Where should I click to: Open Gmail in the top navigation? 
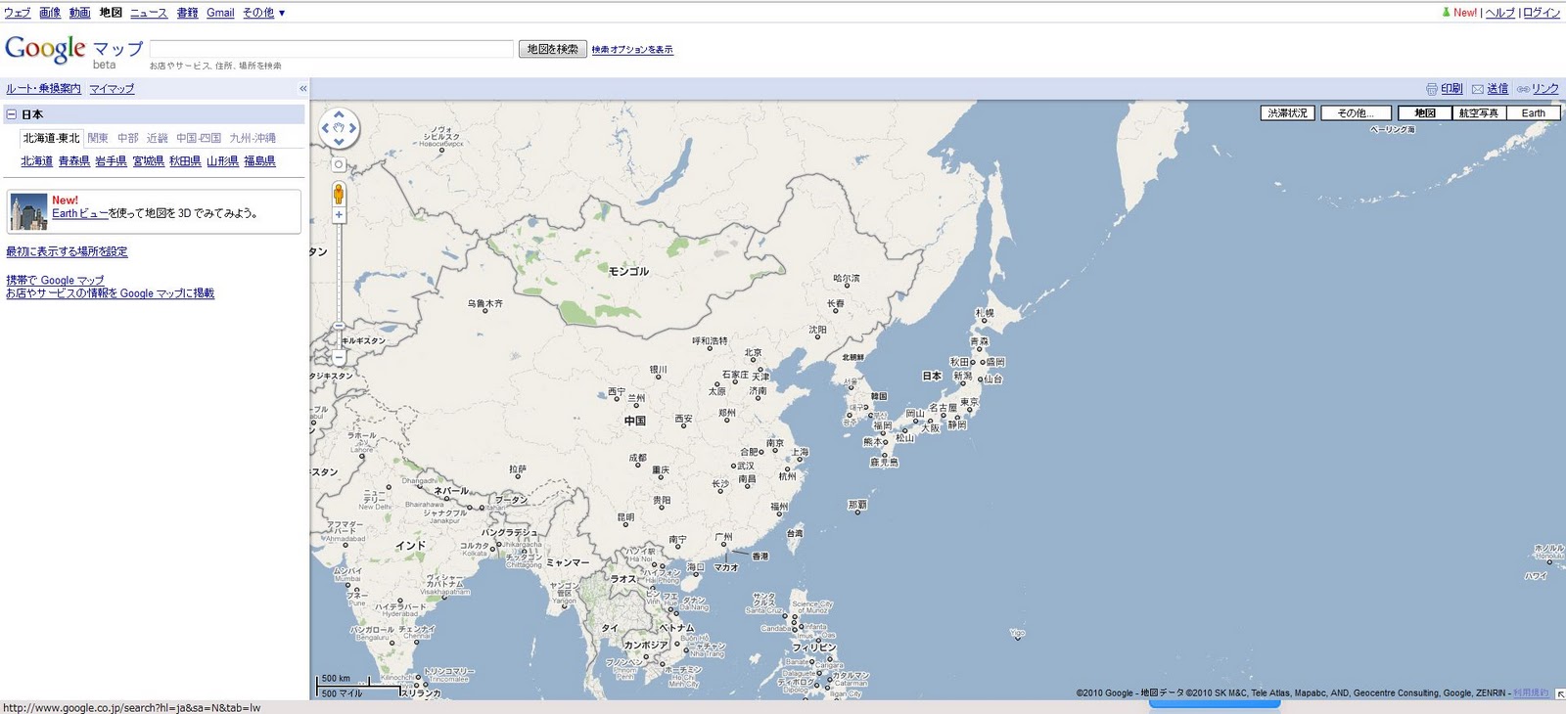tap(220, 13)
